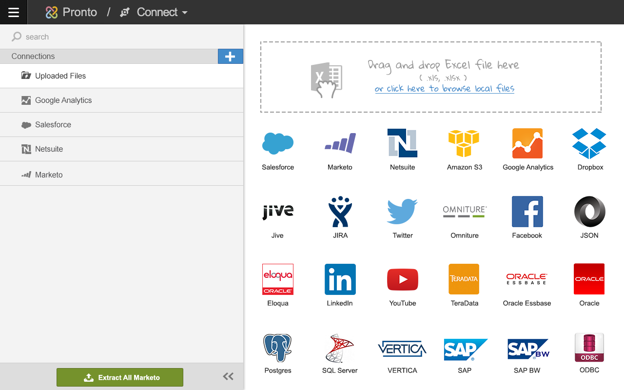624x390 pixels.
Task: Focus the search field
Action: pos(122,37)
